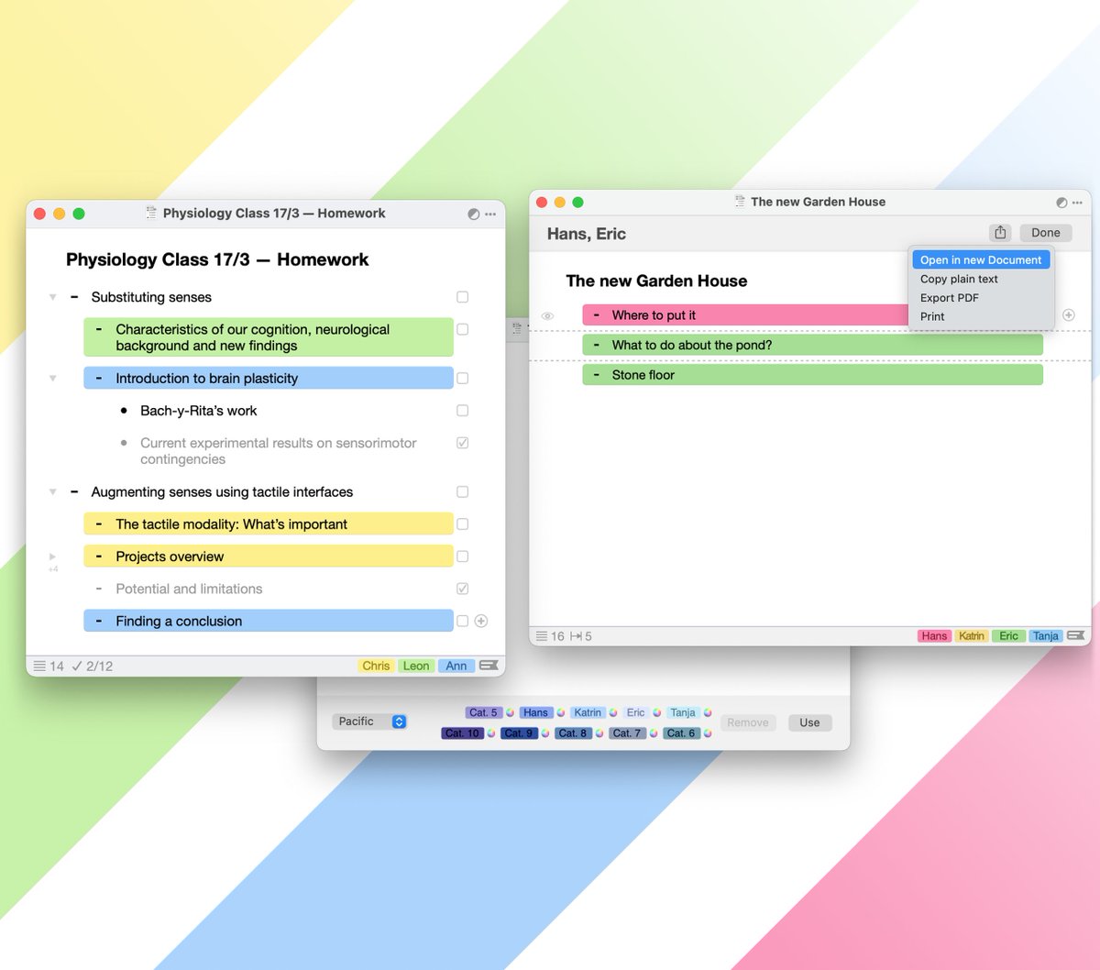Filter by Katrin tag in status bar
The width and height of the screenshot is (1100, 970).
[972, 635]
